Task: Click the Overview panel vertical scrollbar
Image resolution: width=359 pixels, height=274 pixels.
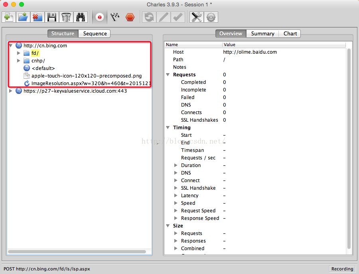Action: pyautogui.click(x=349, y=148)
